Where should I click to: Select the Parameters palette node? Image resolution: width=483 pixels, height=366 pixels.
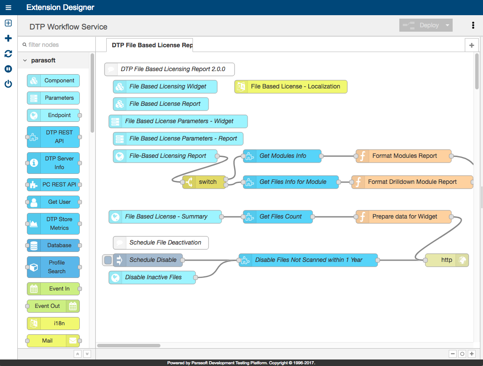(53, 98)
